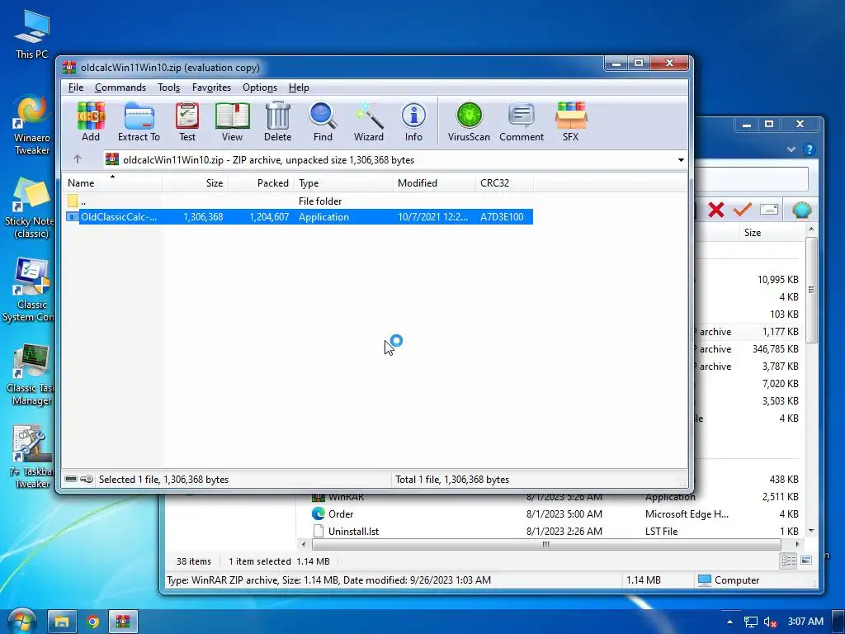Go up one level with arrow icon
Viewport: 845px width, 634px height.
coord(77,159)
